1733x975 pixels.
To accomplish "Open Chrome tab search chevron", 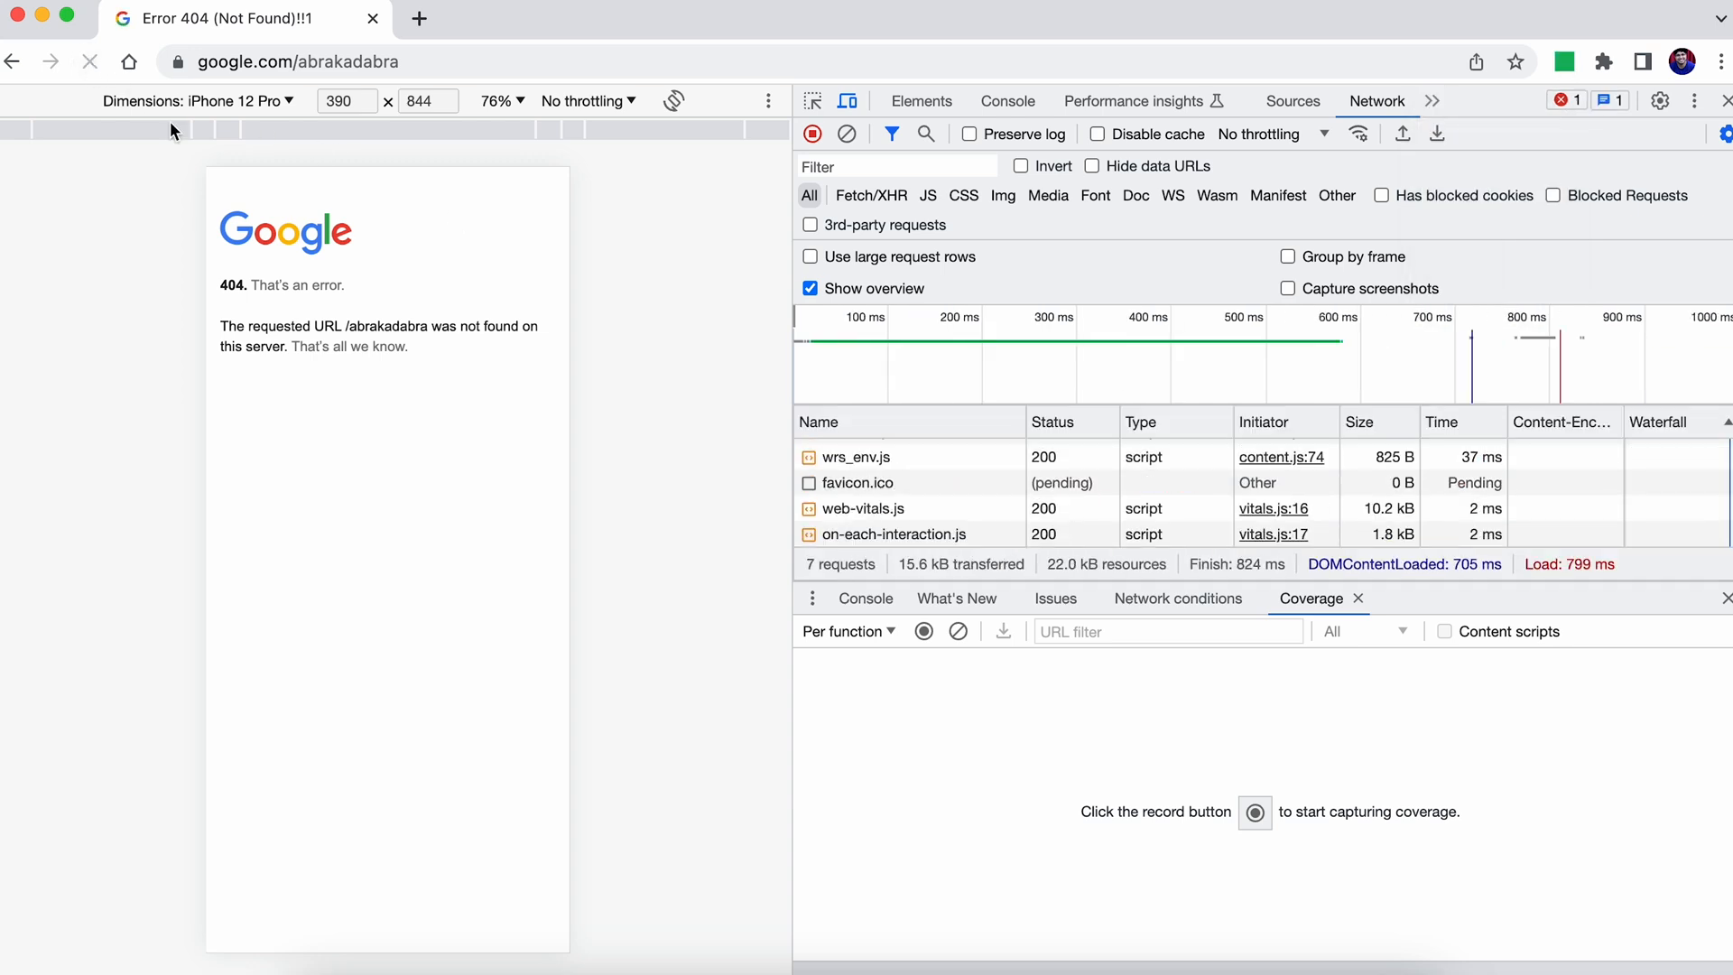I will tap(1720, 18).
